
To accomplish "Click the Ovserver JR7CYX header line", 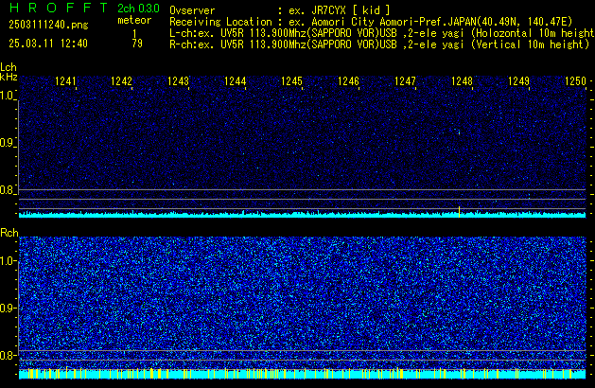I will tap(280, 10).
